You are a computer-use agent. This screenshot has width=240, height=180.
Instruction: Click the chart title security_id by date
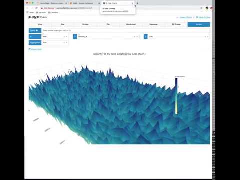point(119,54)
